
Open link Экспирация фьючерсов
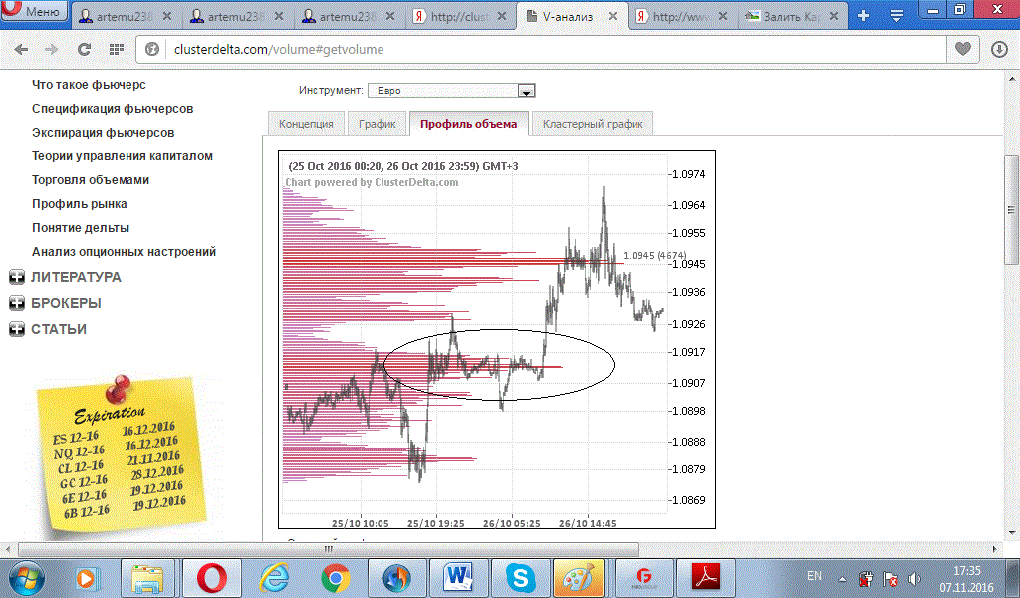[x=104, y=133]
